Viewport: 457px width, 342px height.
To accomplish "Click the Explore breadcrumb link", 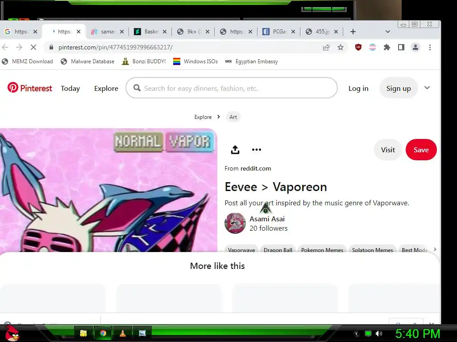I will pos(203,117).
